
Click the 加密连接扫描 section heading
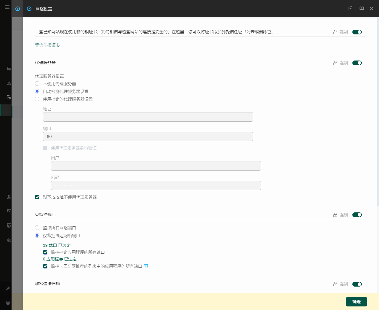(x=47, y=284)
